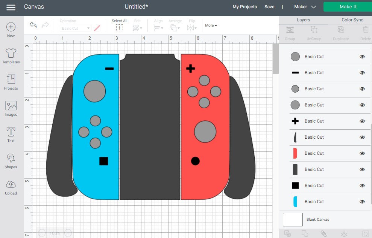Screen dimensions: 372x238
Task: Toggle visibility of the black cross layer
Action: [x=362, y=121]
